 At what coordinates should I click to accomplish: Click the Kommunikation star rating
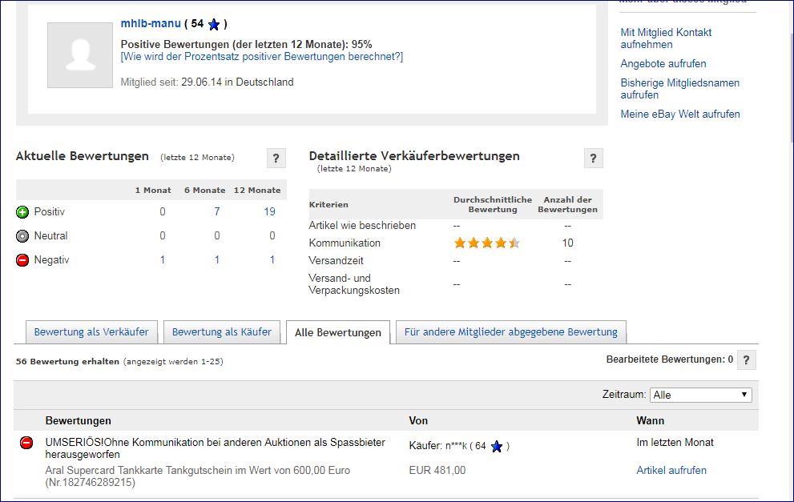coord(486,243)
